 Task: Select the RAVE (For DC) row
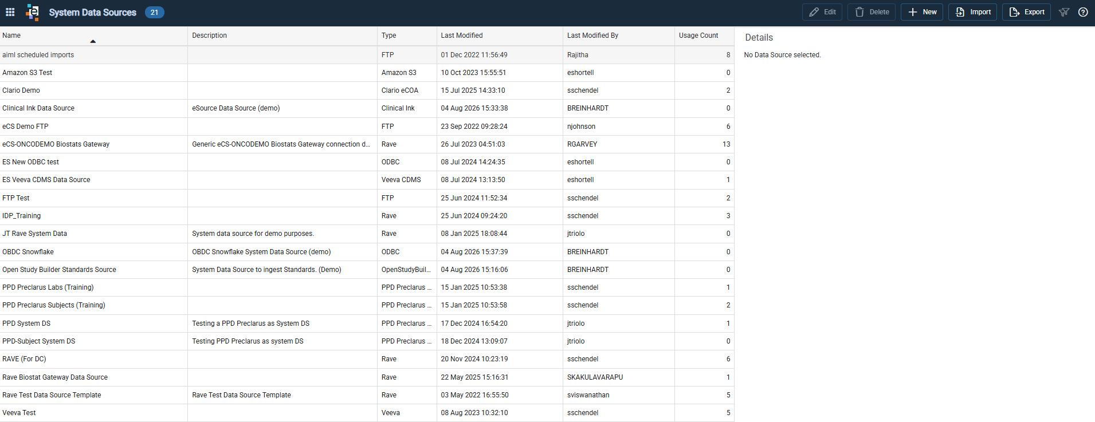click(x=367, y=359)
